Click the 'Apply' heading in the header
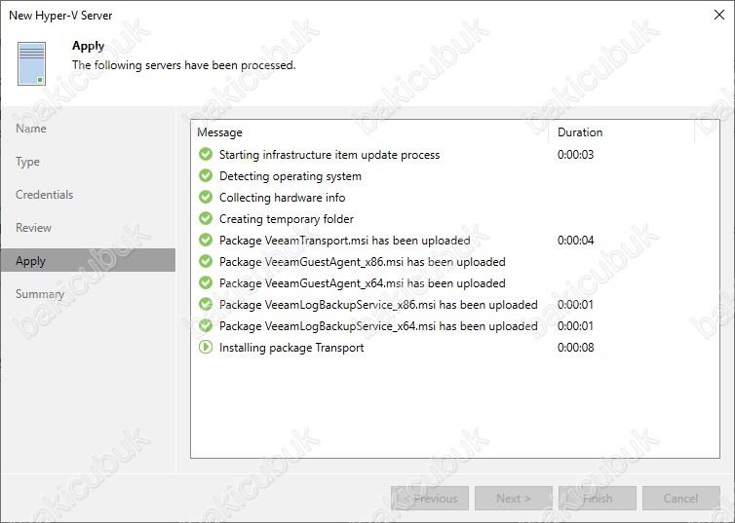The width and height of the screenshot is (735, 523). pos(88,46)
